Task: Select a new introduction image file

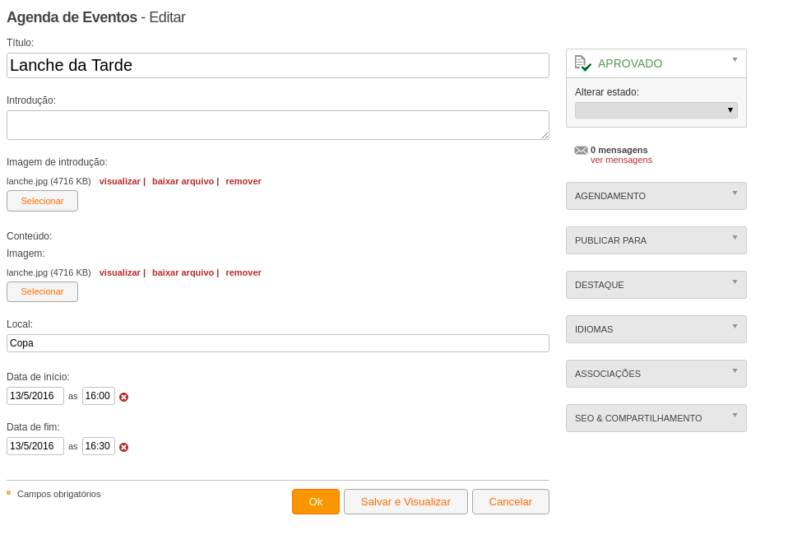Action: pyautogui.click(x=43, y=201)
